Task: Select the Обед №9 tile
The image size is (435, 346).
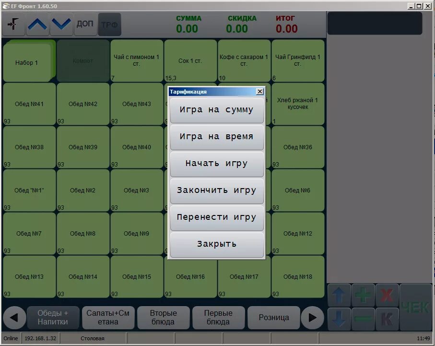Action: click(x=137, y=234)
